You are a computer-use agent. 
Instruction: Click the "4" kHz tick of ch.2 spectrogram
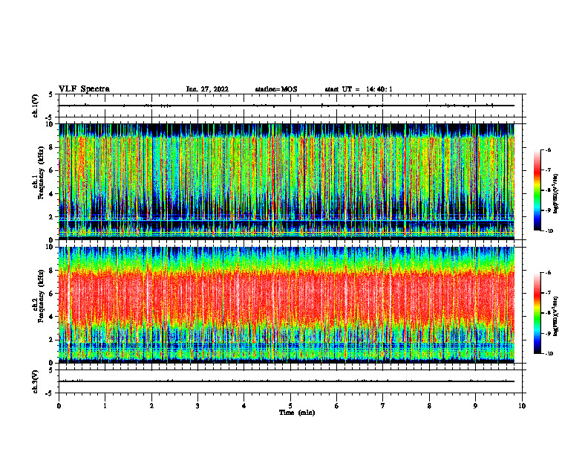click(x=52, y=317)
